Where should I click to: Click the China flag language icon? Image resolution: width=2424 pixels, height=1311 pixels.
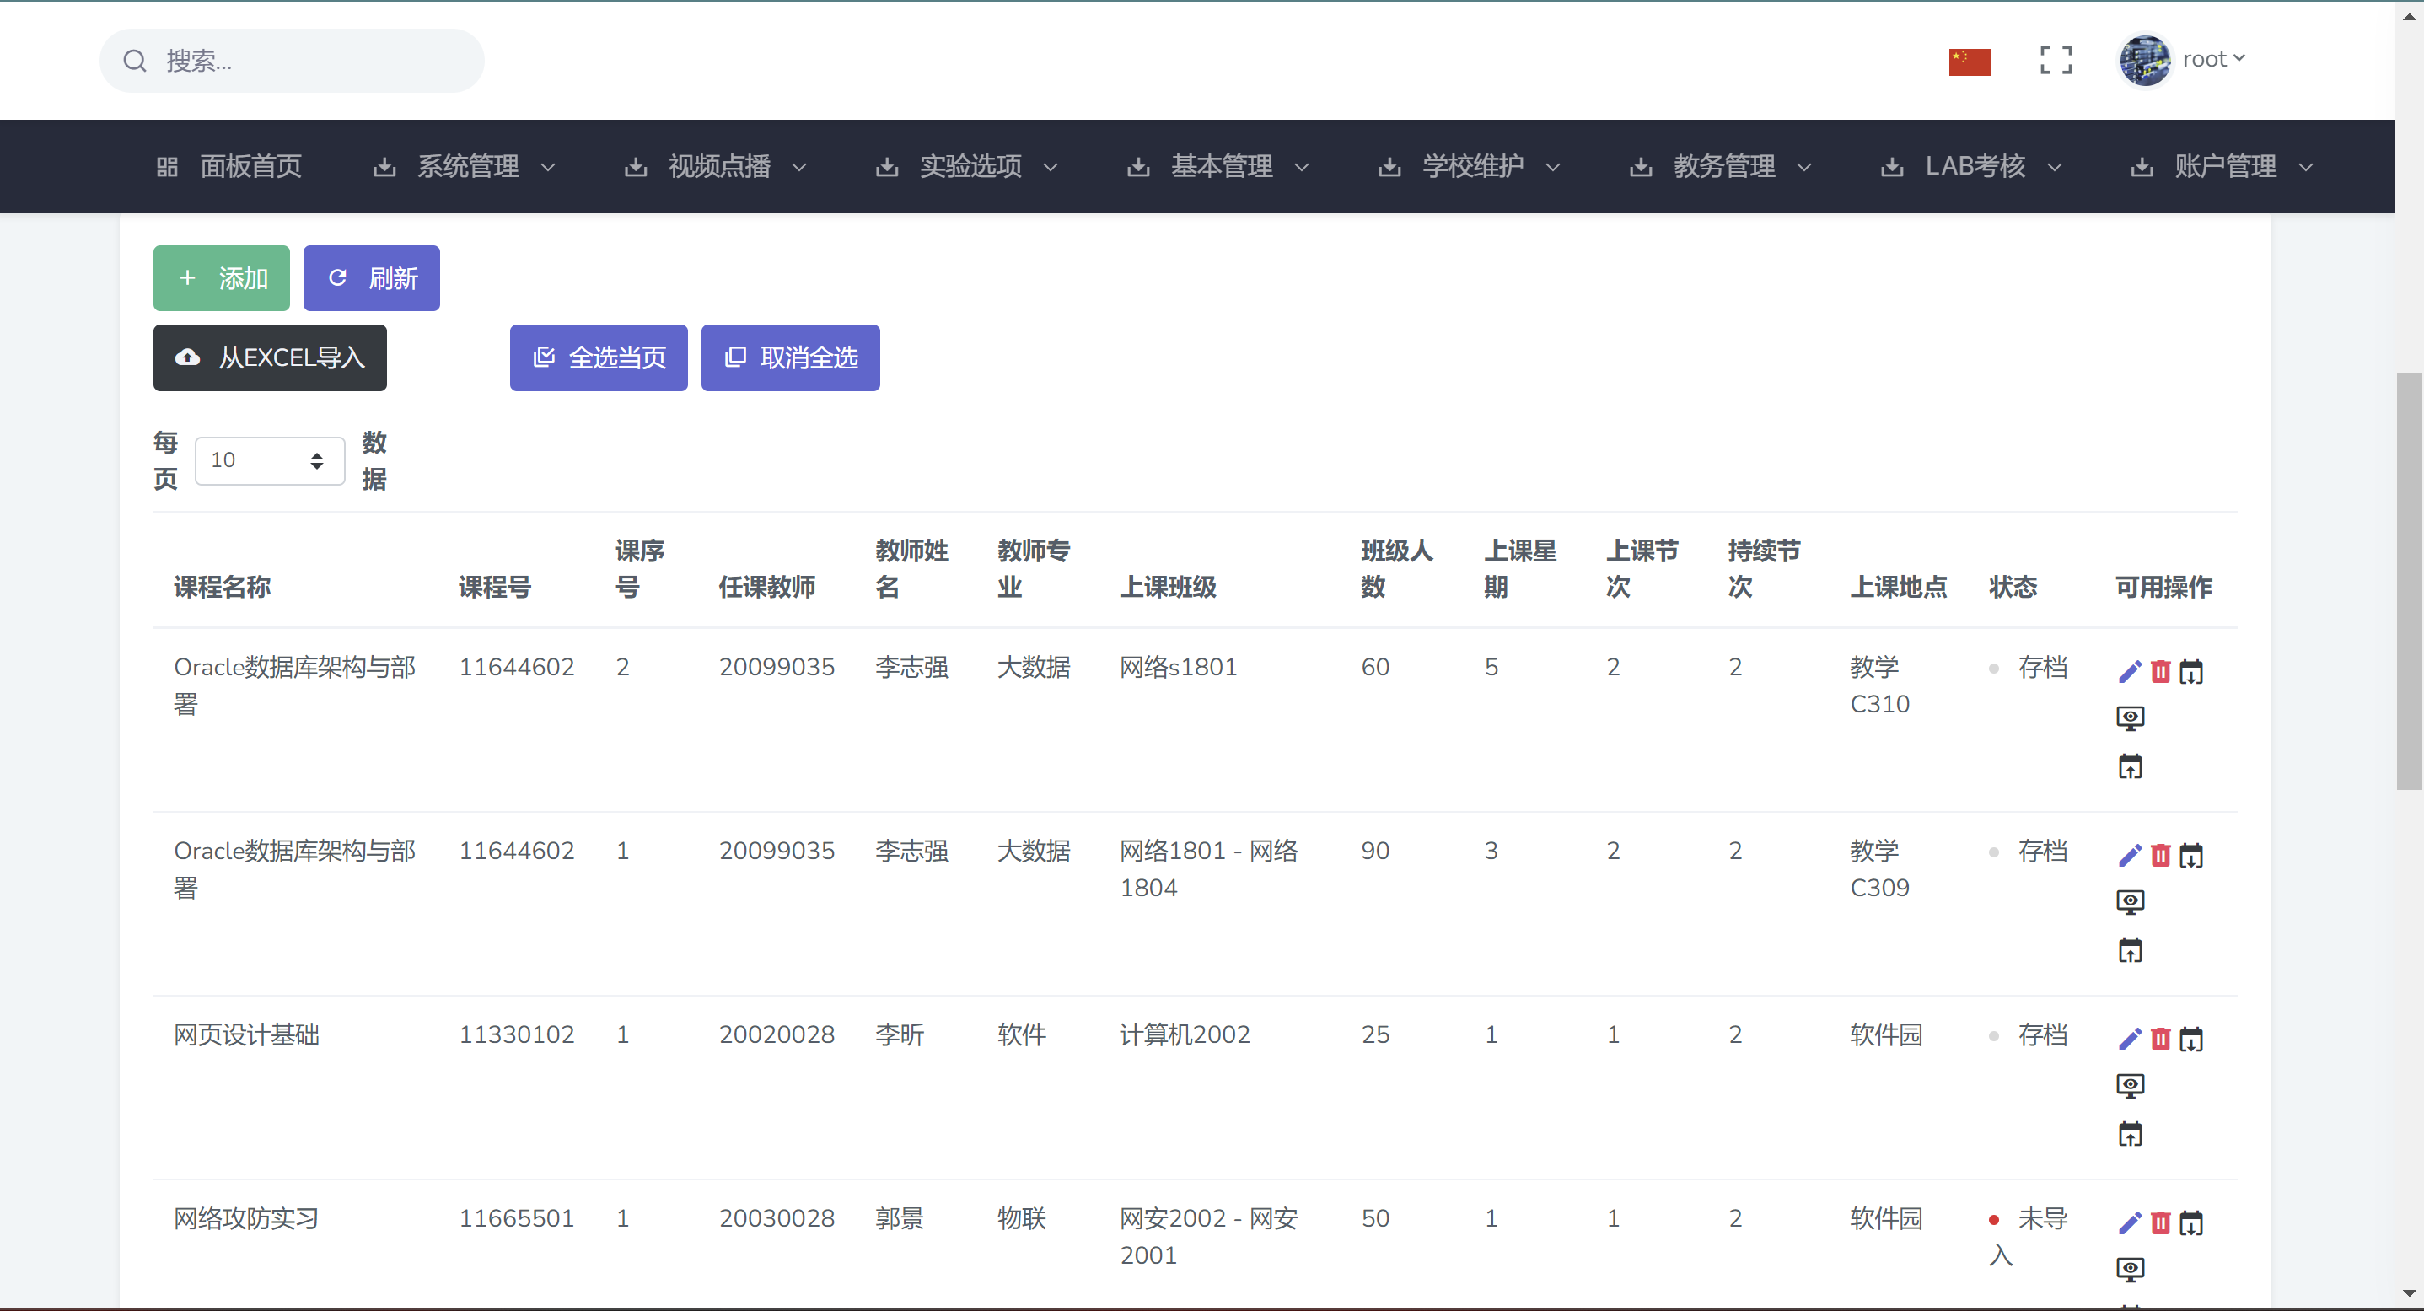pyautogui.click(x=1970, y=62)
